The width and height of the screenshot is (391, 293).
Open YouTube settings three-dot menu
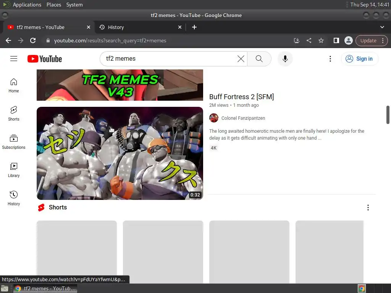pos(330,59)
